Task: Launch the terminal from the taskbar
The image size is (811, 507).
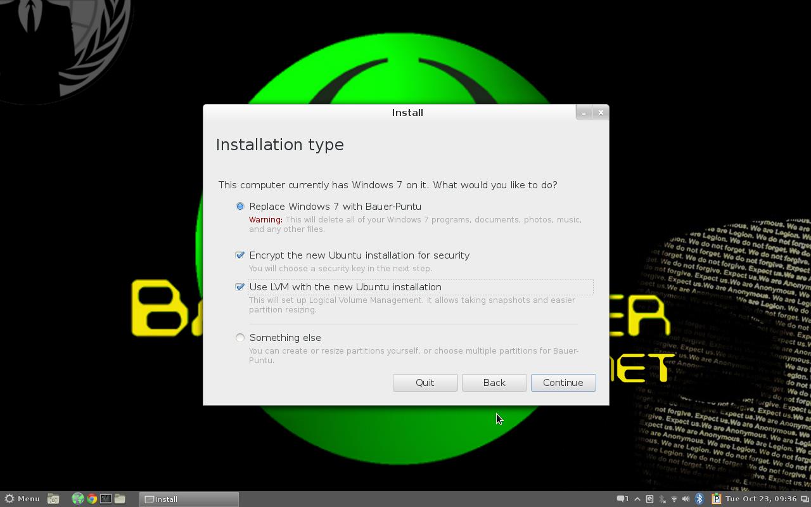Action: pos(106,499)
